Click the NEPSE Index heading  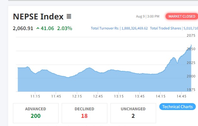pyautogui.click(x=38, y=16)
